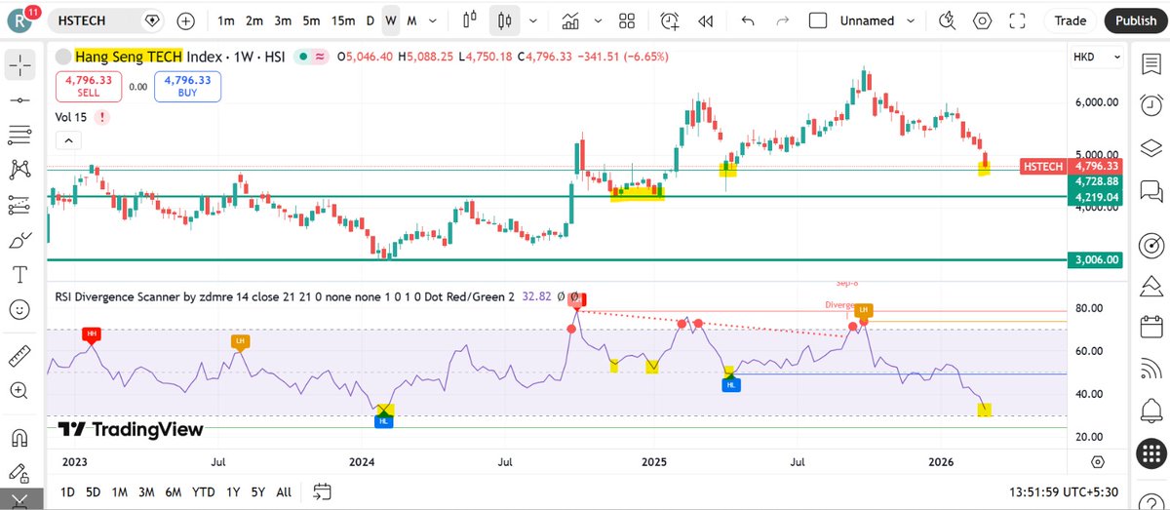The image size is (1170, 510).
Task: Open the forecasting and measurement tools
Action: coord(19,205)
